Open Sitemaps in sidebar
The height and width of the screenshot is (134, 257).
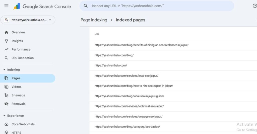tap(28, 95)
